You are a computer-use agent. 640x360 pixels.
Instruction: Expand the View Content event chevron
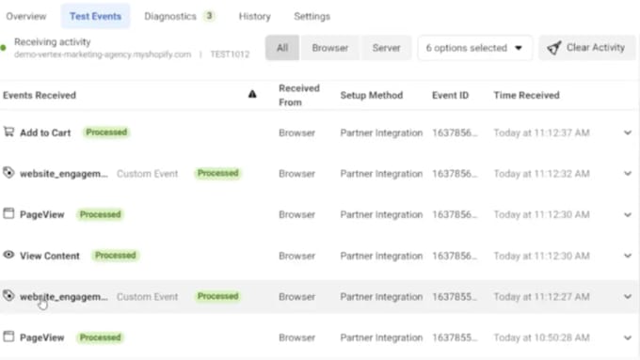[x=628, y=256]
